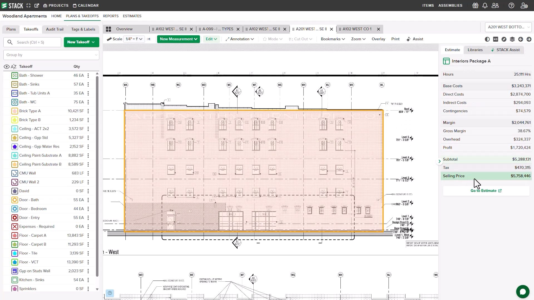This screenshot has height=300, width=534.
Task: Open the REPORTS menu
Action: tap(111, 16)
